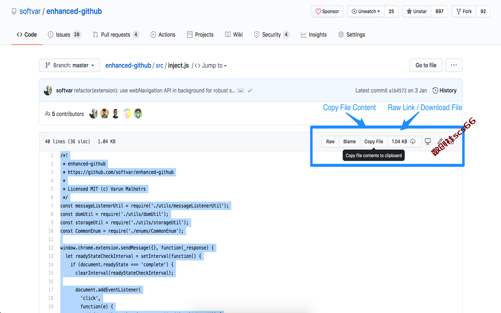Click line number 17

pos(50,290)
